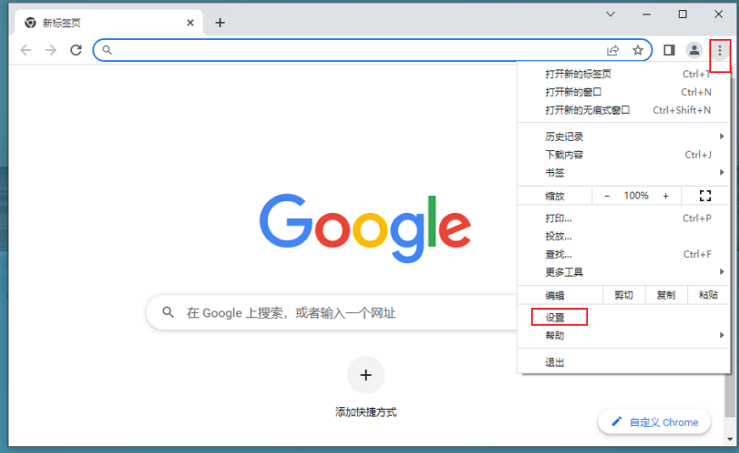Click the 100% zoom value

[636, 196]
